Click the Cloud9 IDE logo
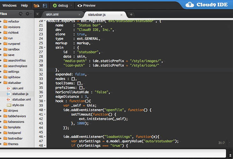The height and width of the screenshot is (159, 233). [207, 5]
